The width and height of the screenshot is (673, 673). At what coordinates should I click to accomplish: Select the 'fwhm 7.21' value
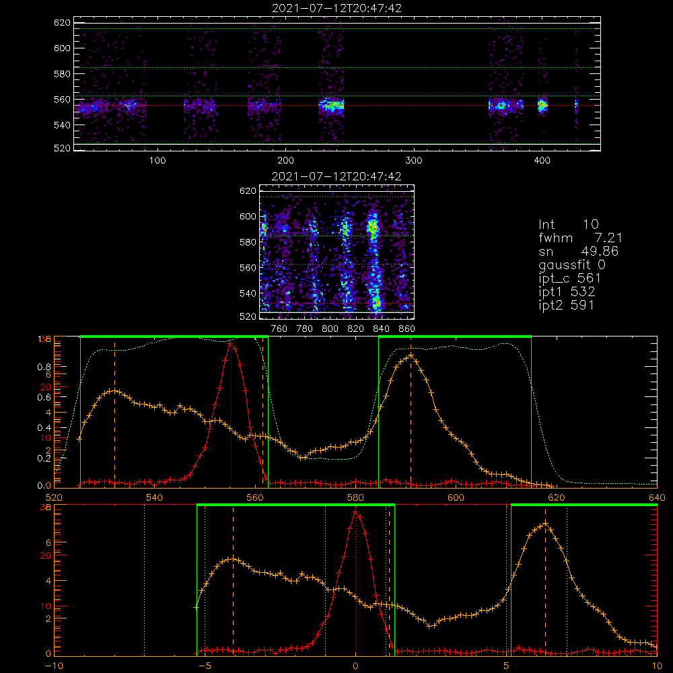click(580, 238)
